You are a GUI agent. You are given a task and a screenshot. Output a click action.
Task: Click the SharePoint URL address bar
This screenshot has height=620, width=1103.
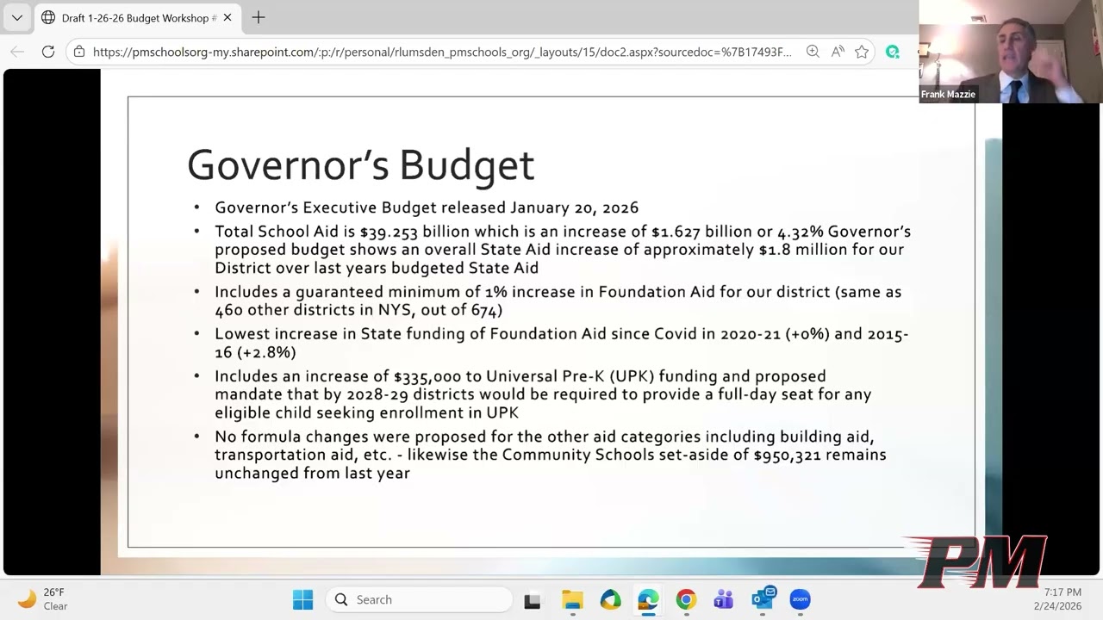tap(441, 52)
